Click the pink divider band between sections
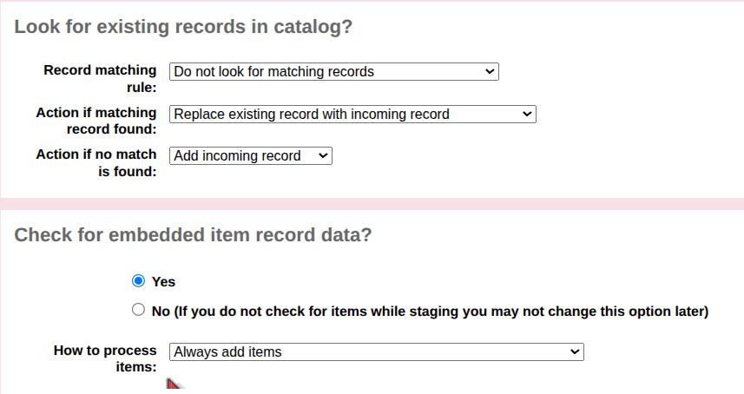This screenshot has width=744, height=394. [x=372, y=204]
